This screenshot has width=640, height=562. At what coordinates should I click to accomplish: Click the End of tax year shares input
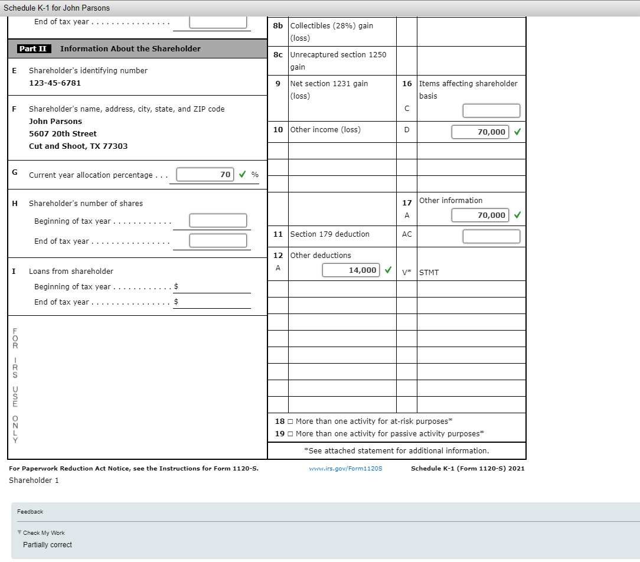(x=218, y=240)
